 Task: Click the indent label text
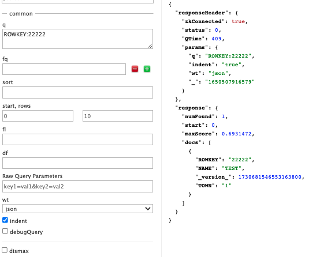point(18,221)
